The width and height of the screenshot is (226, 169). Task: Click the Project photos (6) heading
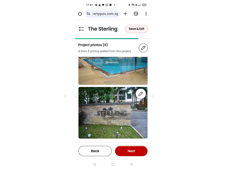[93, 45]
